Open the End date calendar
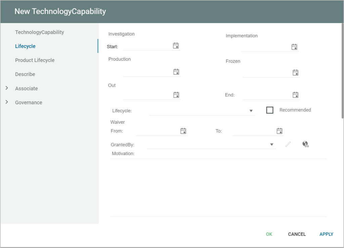Screen dimensions: 344x248 tap(295, 95)
